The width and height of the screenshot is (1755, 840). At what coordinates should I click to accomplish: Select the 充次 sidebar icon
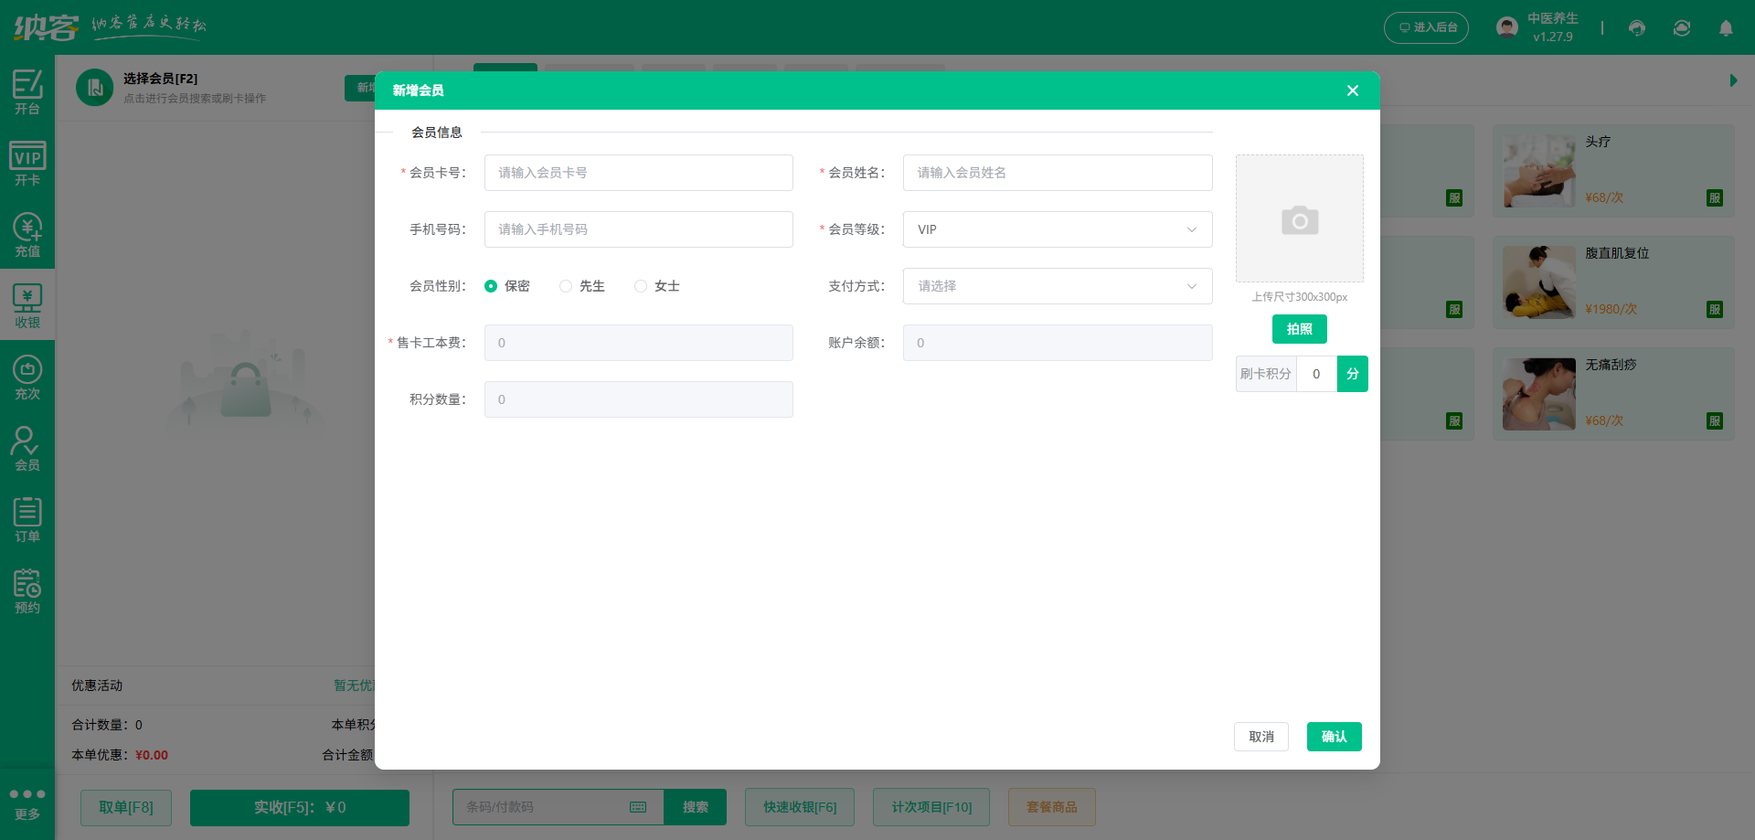(27, 377)
